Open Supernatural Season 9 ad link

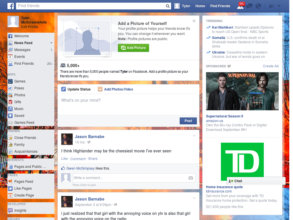coord(224,116)
